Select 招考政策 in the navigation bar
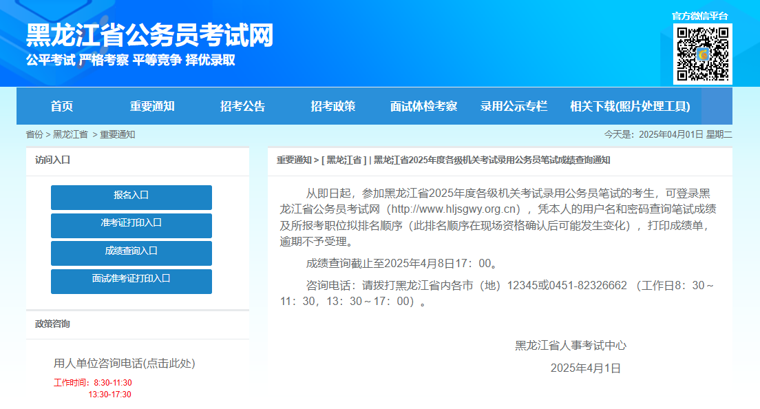 [x=333, y=106]
